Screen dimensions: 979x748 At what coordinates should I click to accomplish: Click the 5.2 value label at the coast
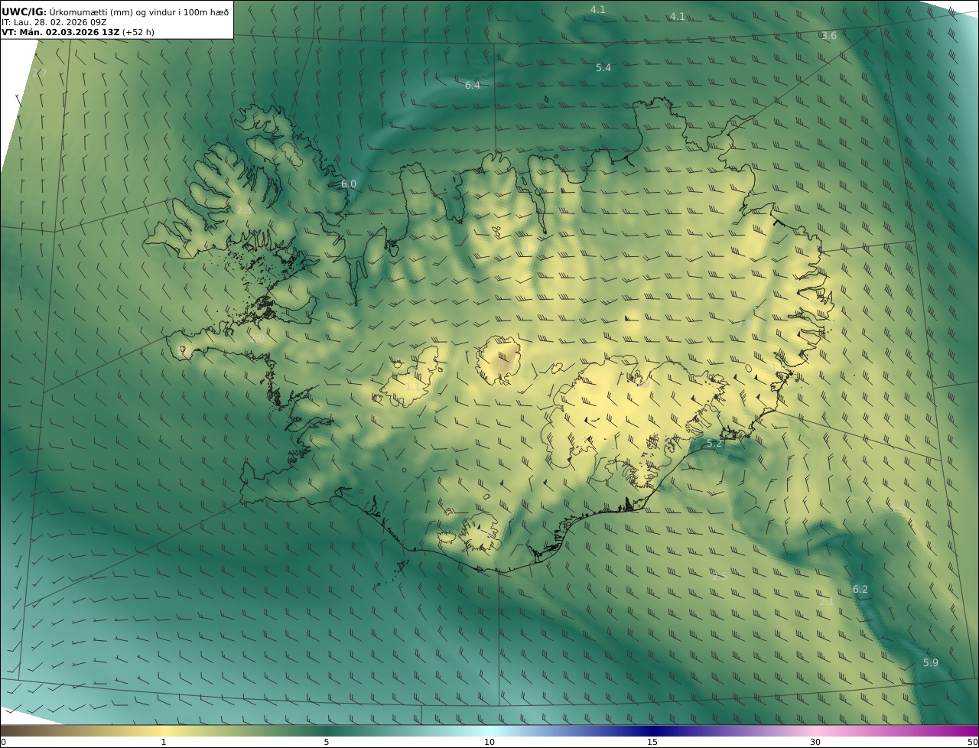pyautogui.click(x=714, y=443)
